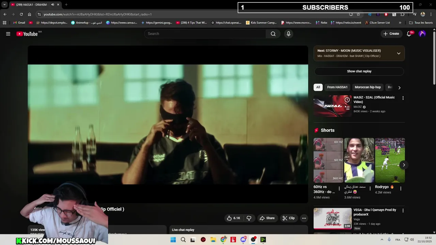Screen dimensions: 436x245
Task: Reload the page in the browser toolbar
Action: point(21,14)
